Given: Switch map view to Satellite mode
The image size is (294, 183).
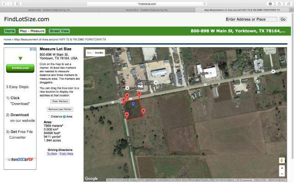Looking at the screenshot, I should coord(99,53).
